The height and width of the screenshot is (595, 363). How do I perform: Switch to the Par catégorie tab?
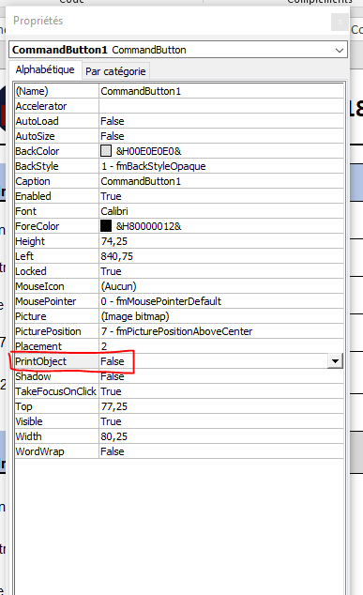coord(115,71)
